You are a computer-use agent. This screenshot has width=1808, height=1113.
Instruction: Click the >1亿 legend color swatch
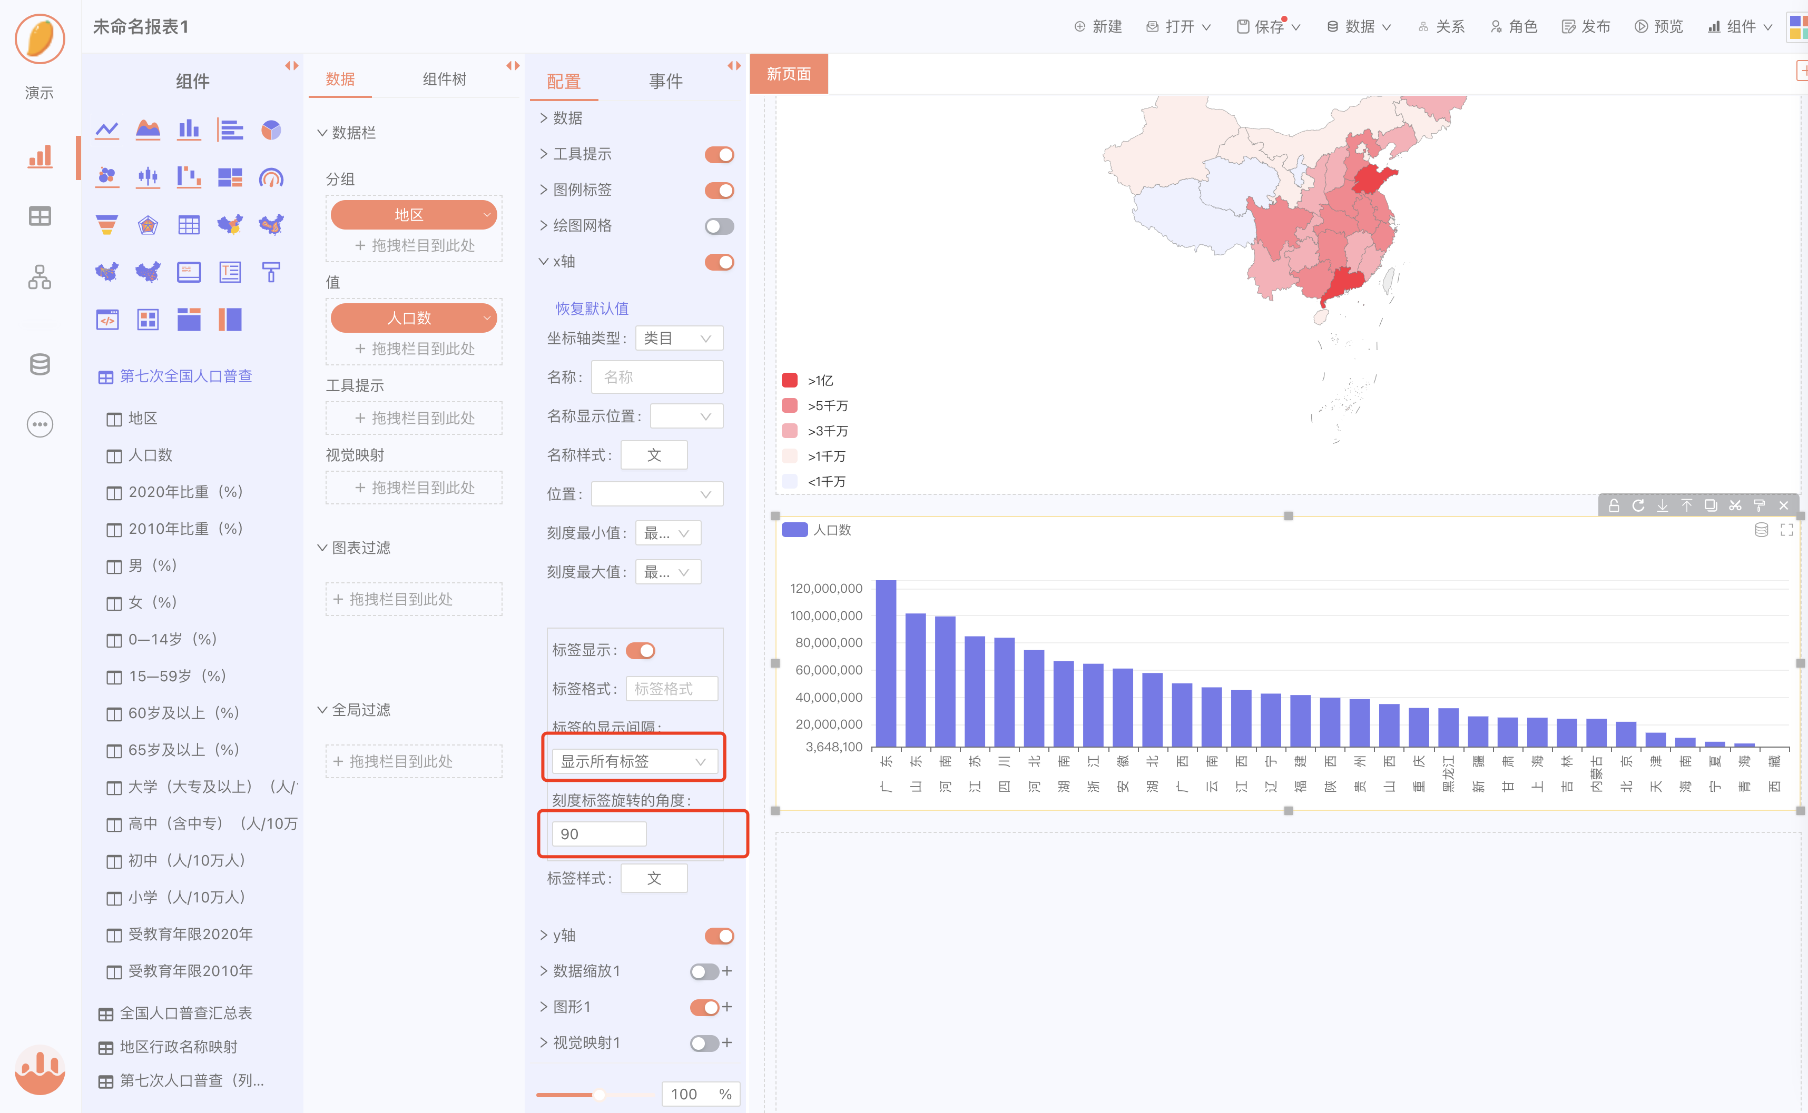pyautogui.click(x=790, y=381)
